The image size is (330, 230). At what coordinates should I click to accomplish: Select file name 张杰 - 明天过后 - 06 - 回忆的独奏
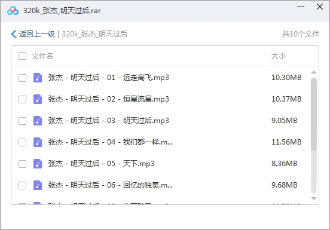tap(110, 185)
